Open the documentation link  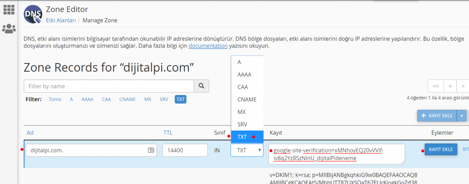[x=208, y=46]
